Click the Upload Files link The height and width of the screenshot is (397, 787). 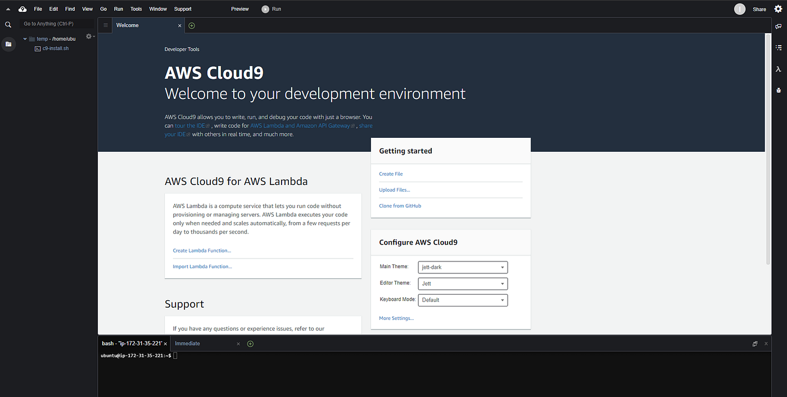(395, 190)
